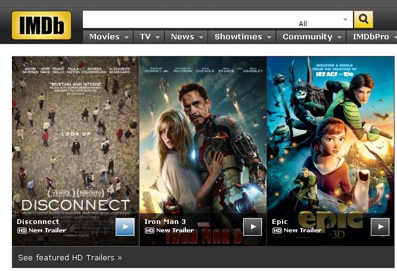
Task: Open the Community menu
Action: click(x=311, y=37)
